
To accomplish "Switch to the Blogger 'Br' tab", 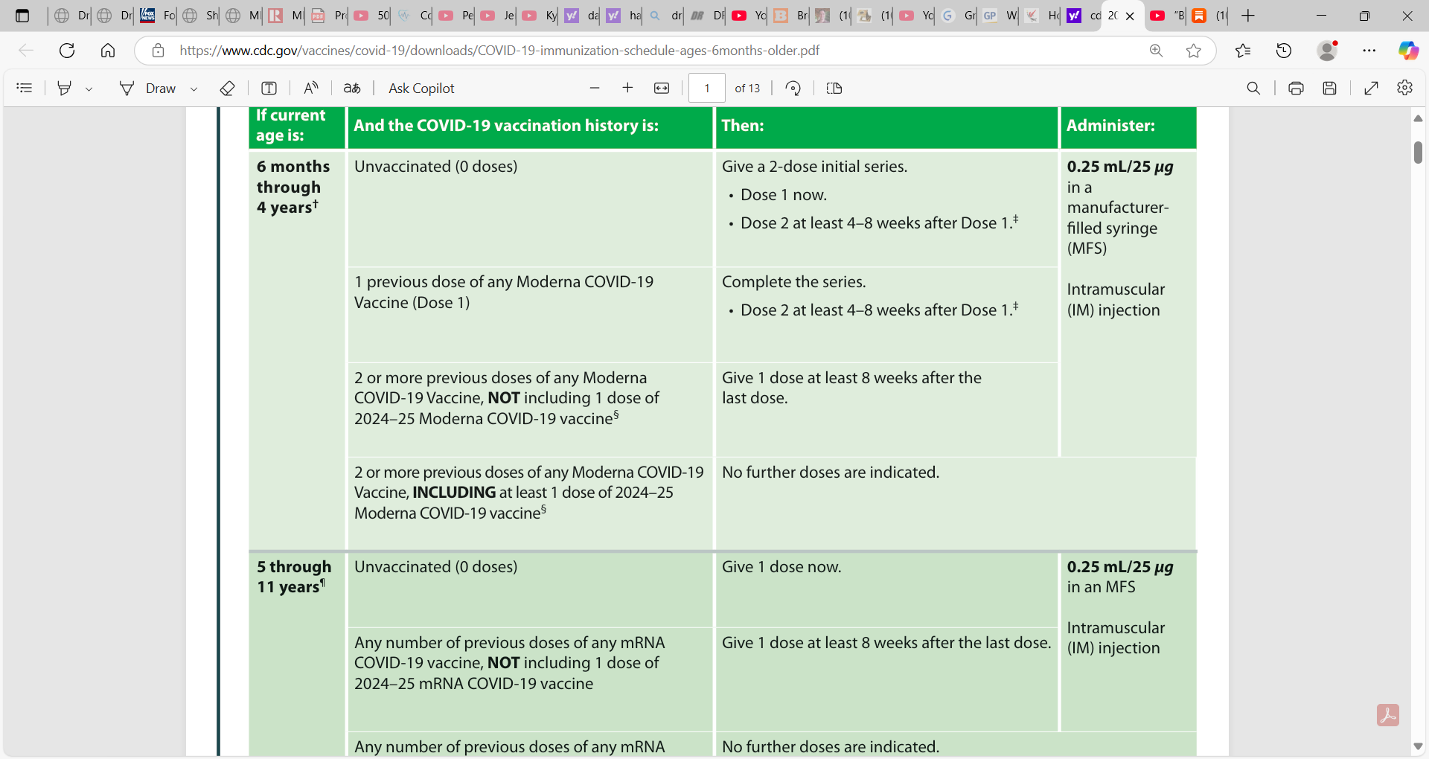I will (x=790, y=16).
